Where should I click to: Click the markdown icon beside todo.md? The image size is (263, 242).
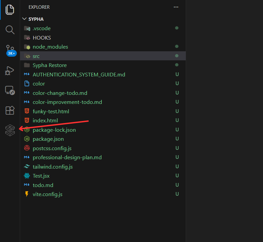point(27,185)
